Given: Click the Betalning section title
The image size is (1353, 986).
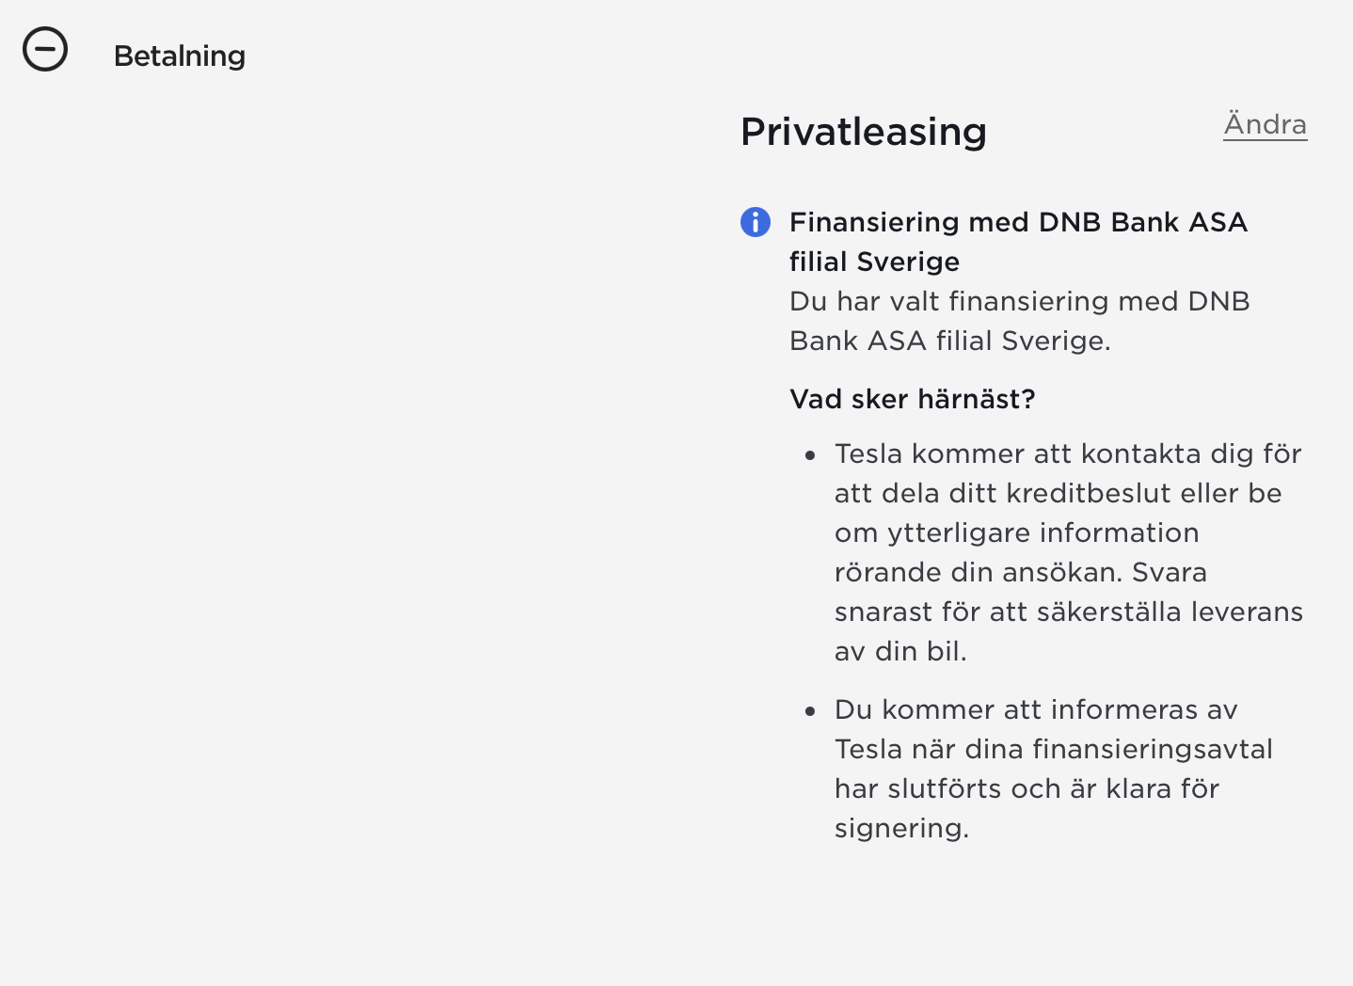Looking at the screenshot, I should coord(180,56).
